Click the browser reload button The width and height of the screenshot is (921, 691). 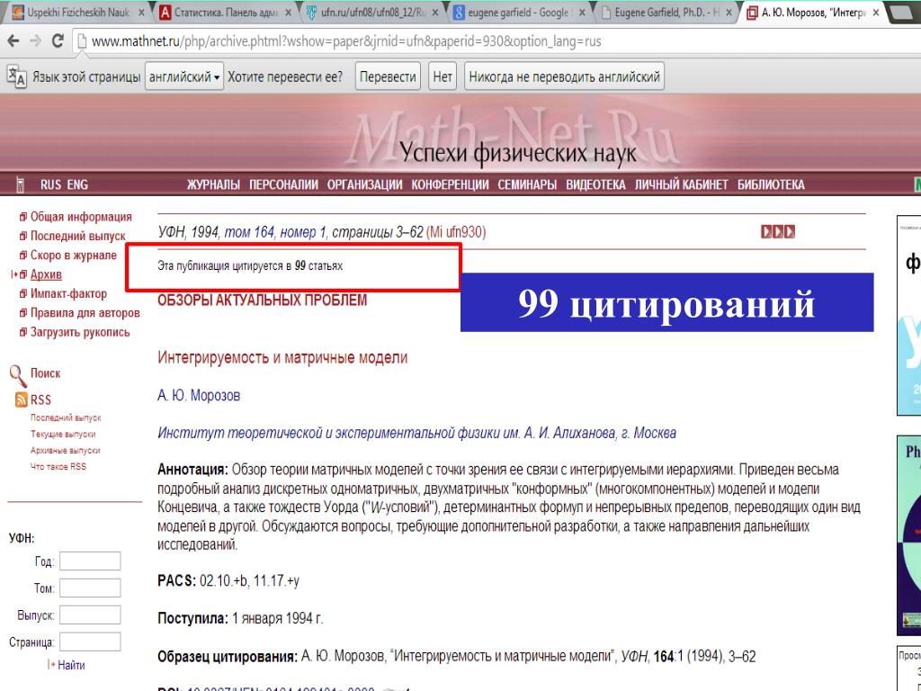coord(58,42)
